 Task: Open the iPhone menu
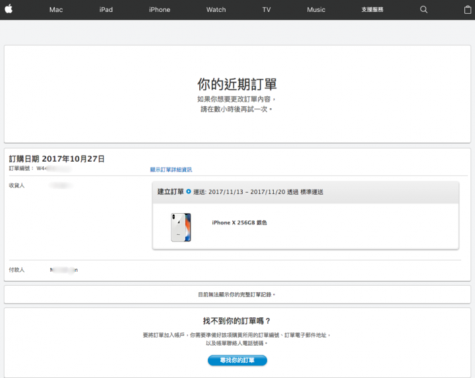pos(160,10)
